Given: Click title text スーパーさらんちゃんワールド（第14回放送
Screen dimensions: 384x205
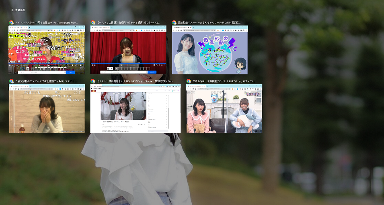Looking at the screenshot, I should [x=209, y=22].
